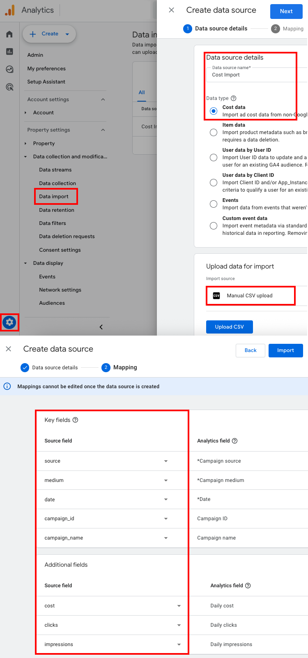Click the Key fields help icon

(x=75, y=420)
